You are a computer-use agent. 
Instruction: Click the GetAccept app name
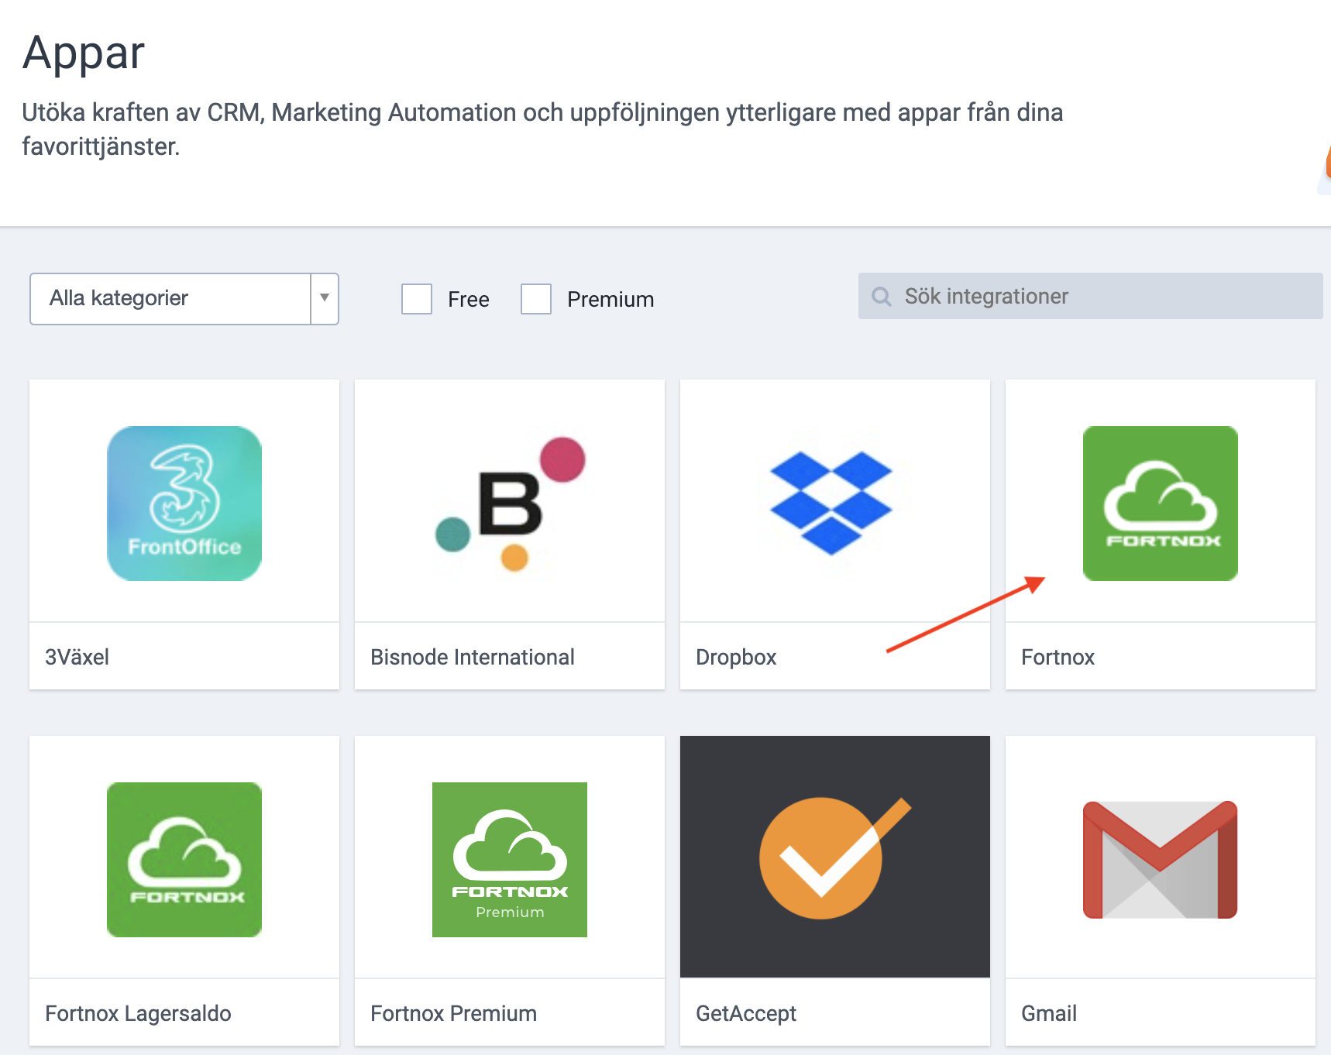(x=746, y=1013)
